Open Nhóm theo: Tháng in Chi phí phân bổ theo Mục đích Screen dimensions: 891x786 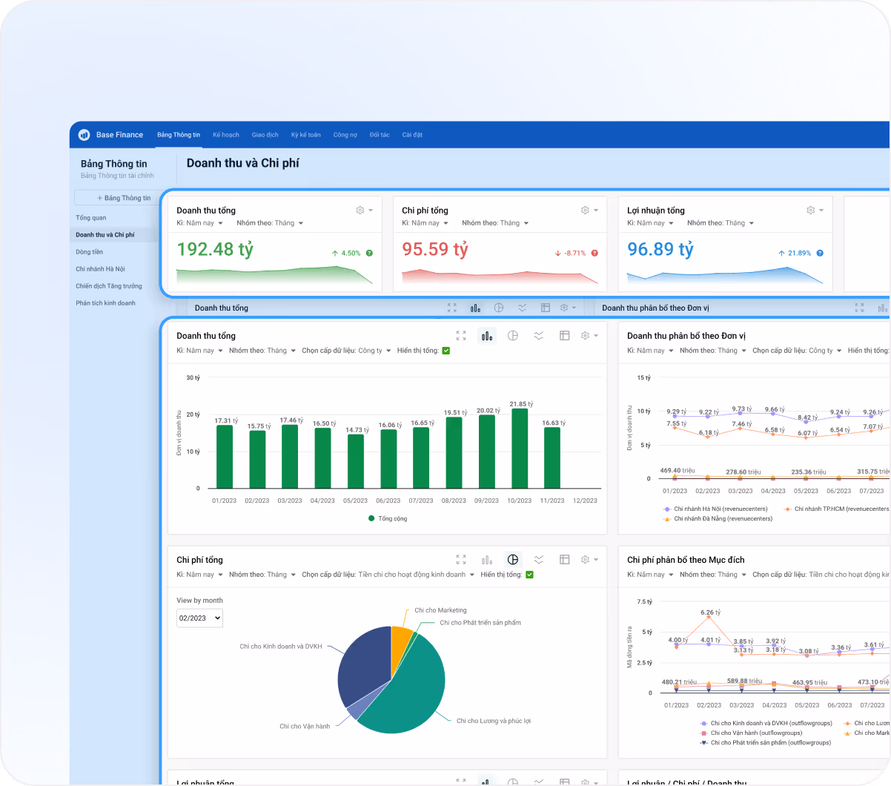pyautogui.click(x=713, y=575)
